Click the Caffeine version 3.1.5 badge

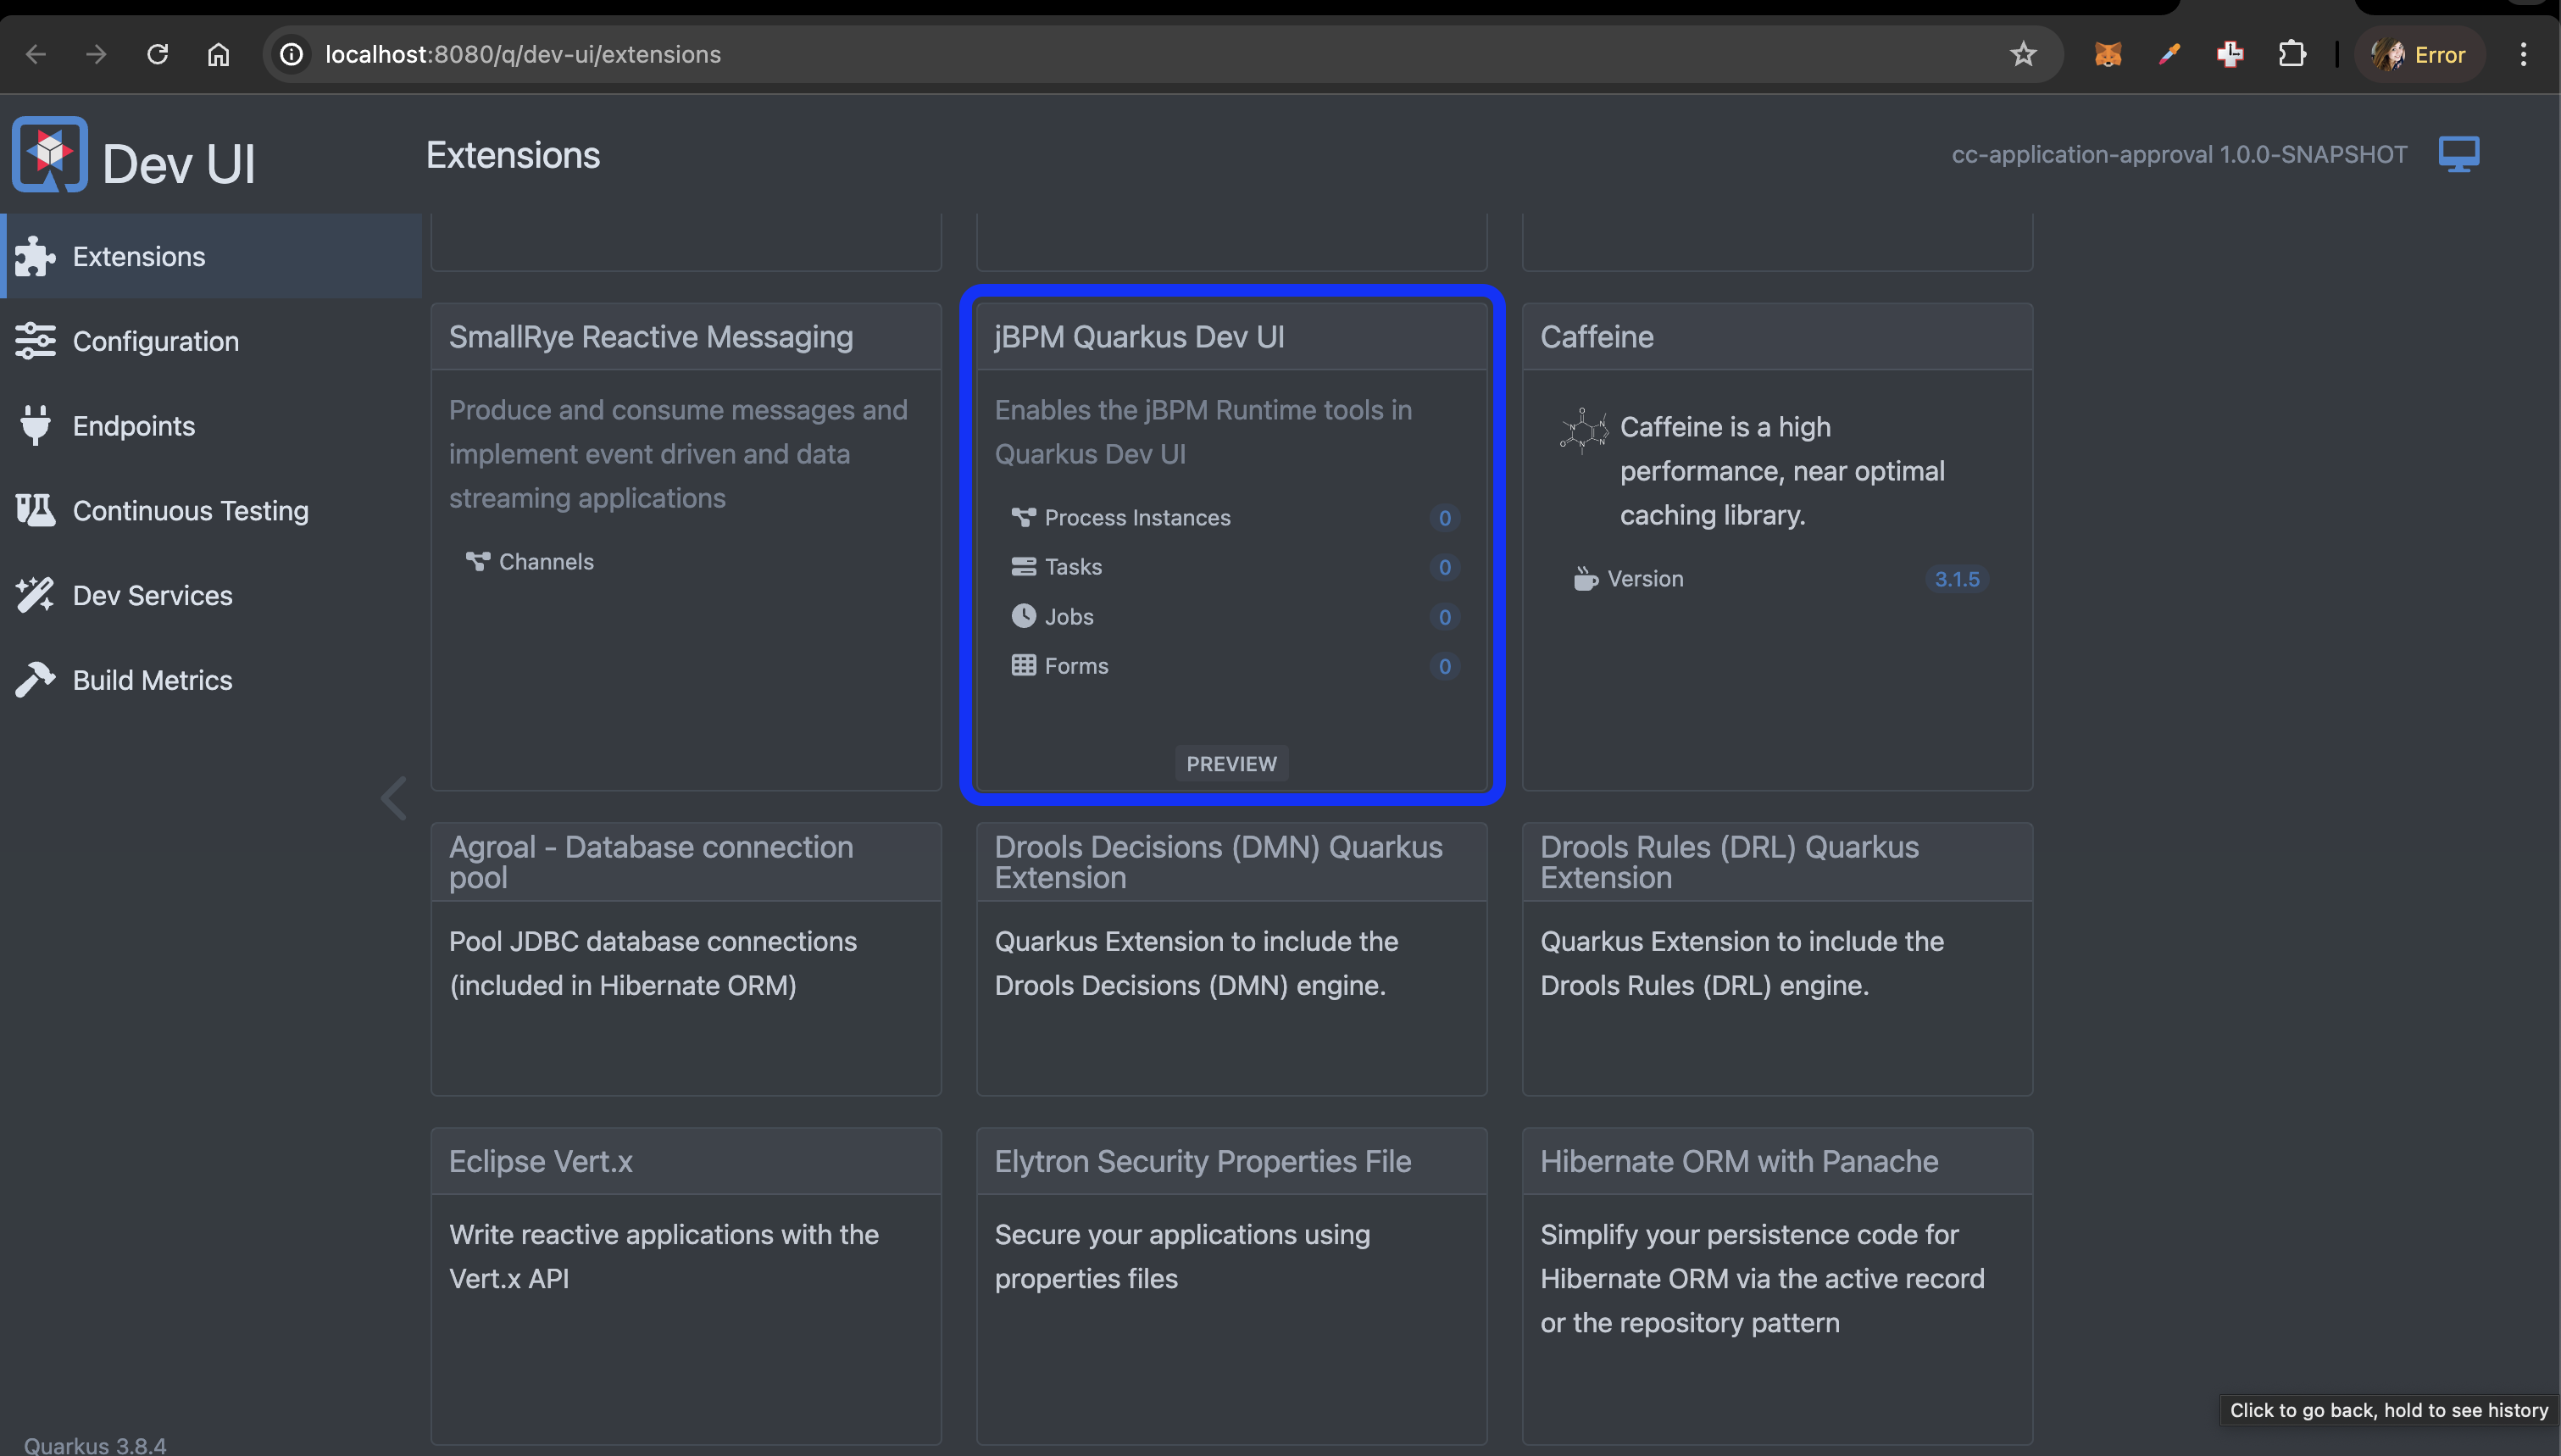click(1956, 579)
